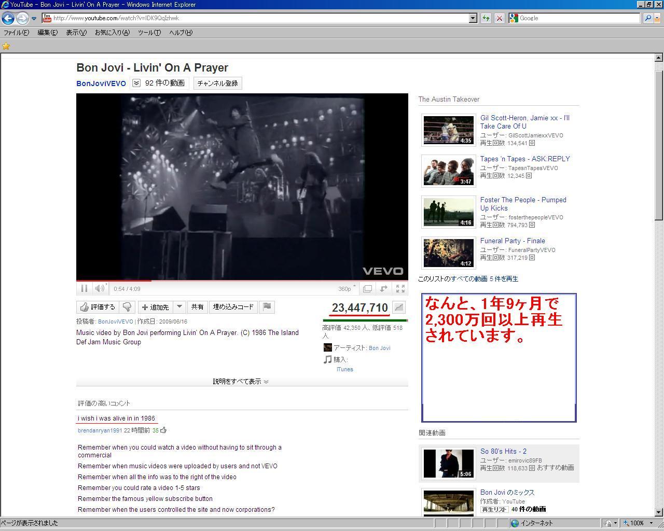Click the magnifier search button
This screenshot has width=664, height=531.
(647, 18)
